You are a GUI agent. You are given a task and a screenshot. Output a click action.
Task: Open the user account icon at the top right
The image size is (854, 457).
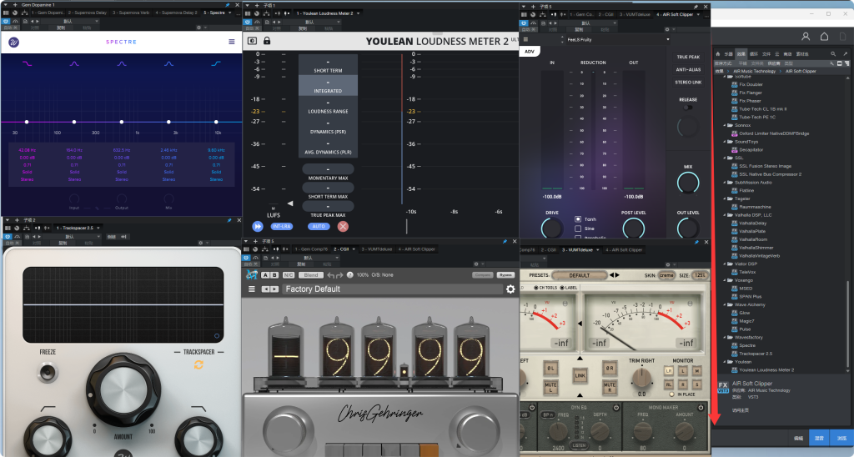806,37
